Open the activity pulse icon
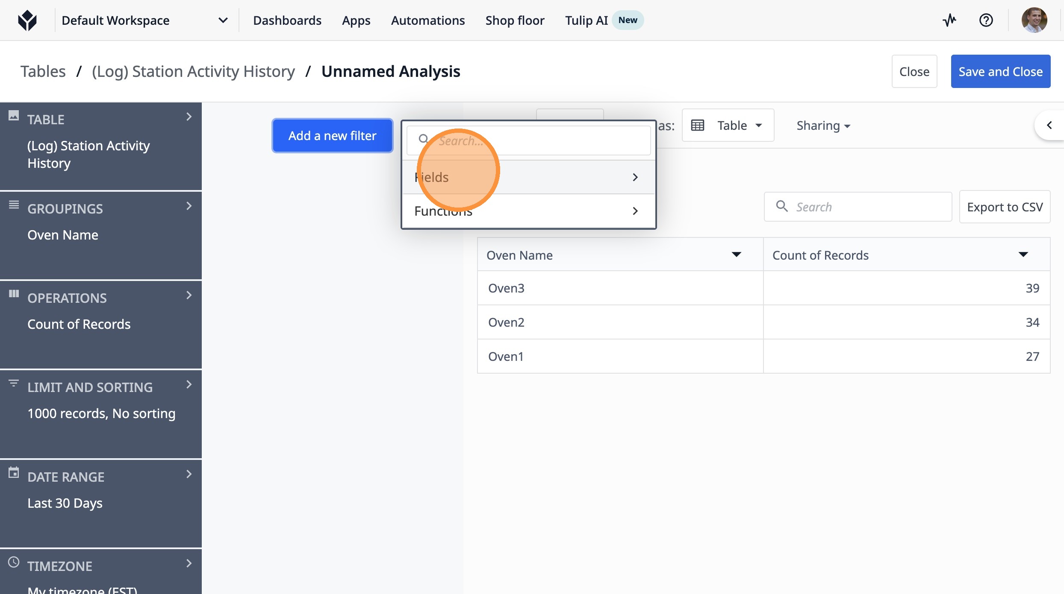The width and height of the screenshot is (1064, 594). (x=949, y=20)
